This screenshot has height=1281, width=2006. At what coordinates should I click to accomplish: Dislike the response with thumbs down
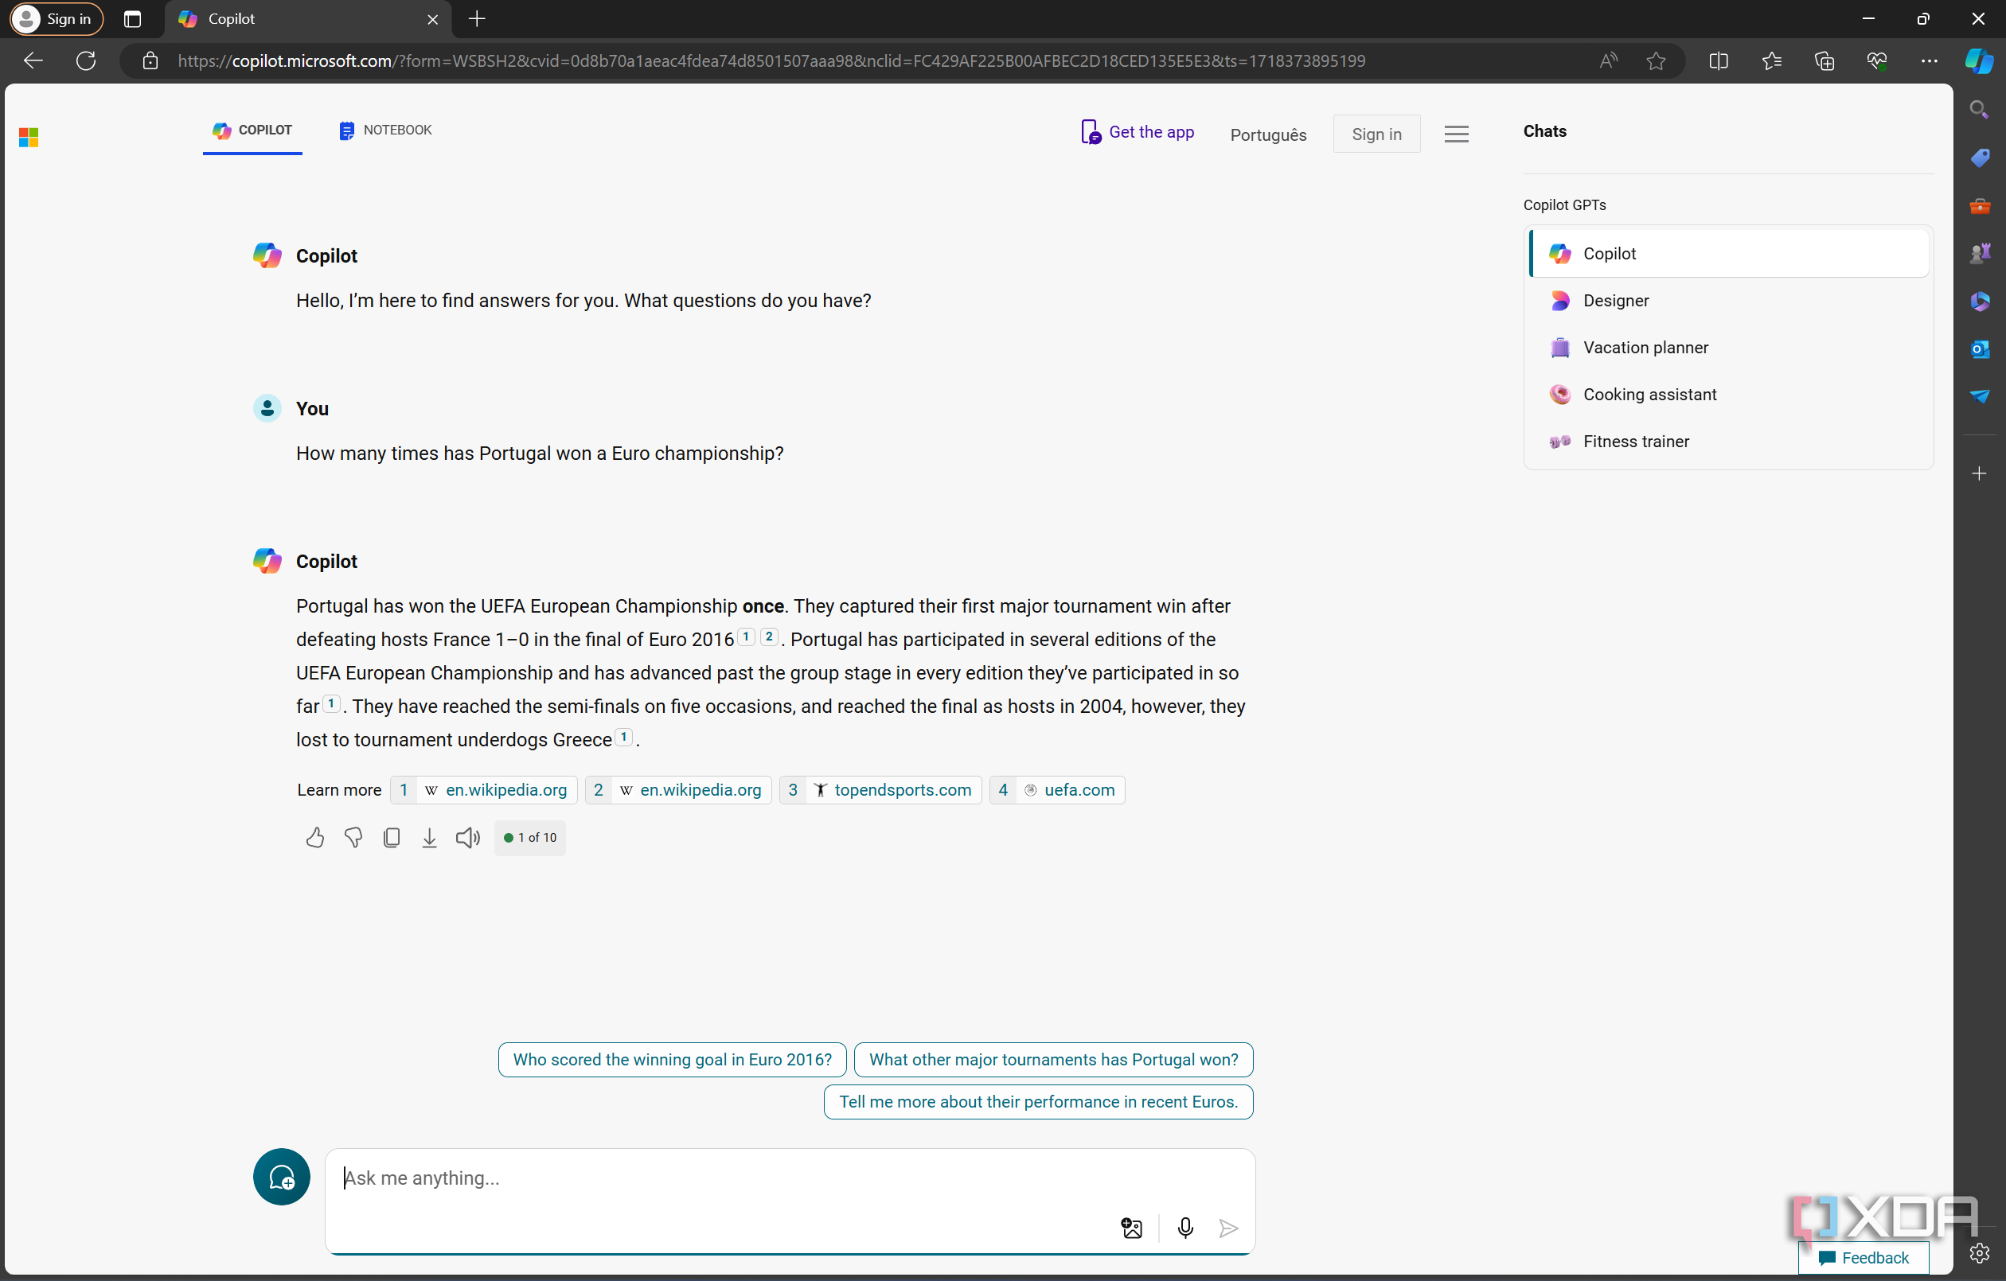353,837
